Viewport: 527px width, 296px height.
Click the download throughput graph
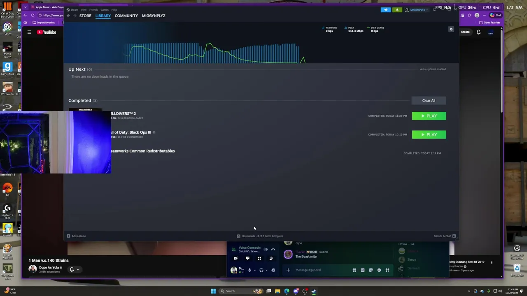click(x=214, y=53)
